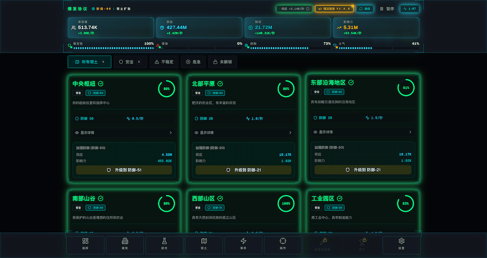Pause the game with 暂停 button
Viewport: 487px width, 258px height.
tap(387, 9)
